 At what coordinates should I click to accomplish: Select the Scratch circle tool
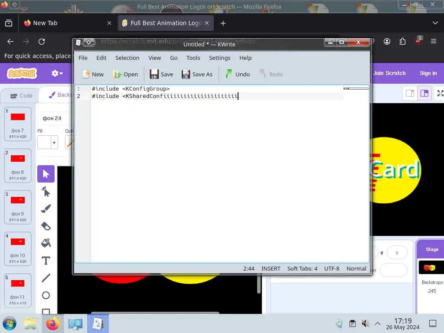pos(46,295)
